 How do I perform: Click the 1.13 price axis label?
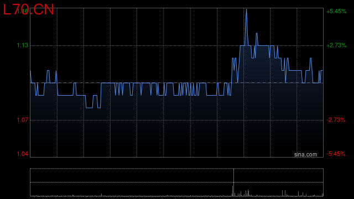23,45
